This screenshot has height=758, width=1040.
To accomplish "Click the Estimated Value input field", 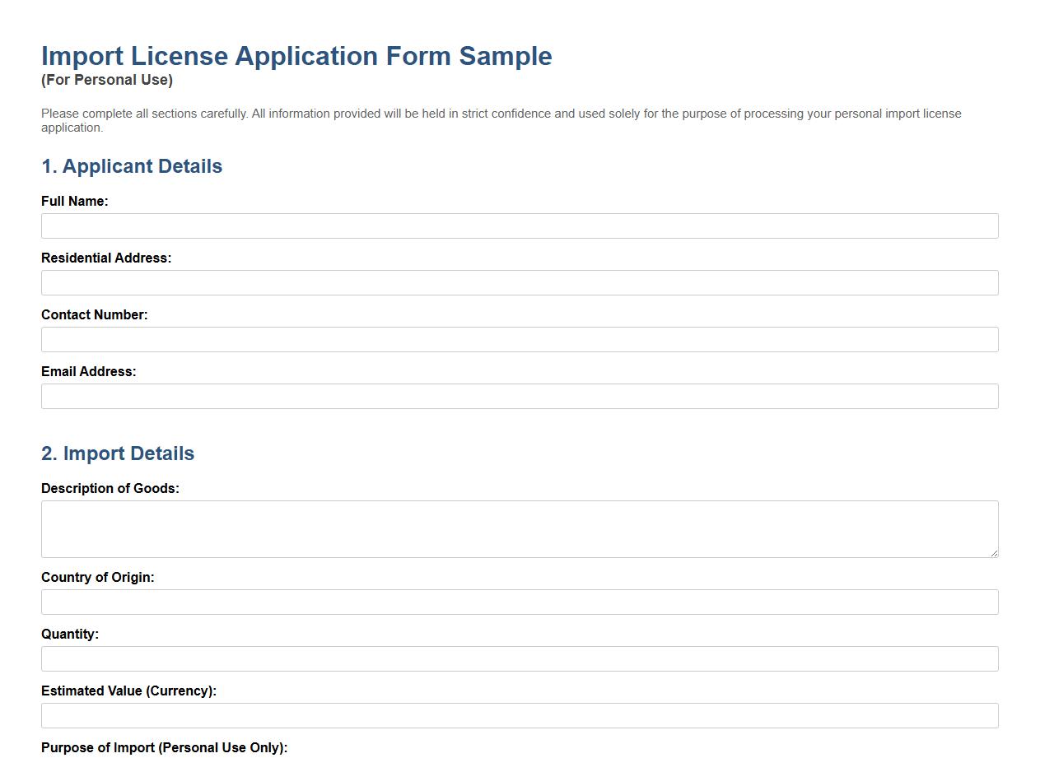I will coord(519,715).
